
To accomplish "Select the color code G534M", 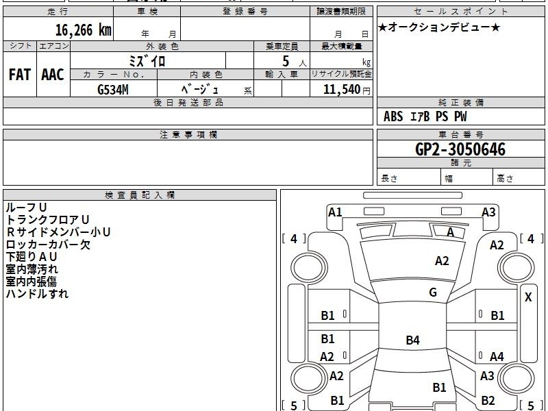I will pyautogui.click(x=113, y=90).
